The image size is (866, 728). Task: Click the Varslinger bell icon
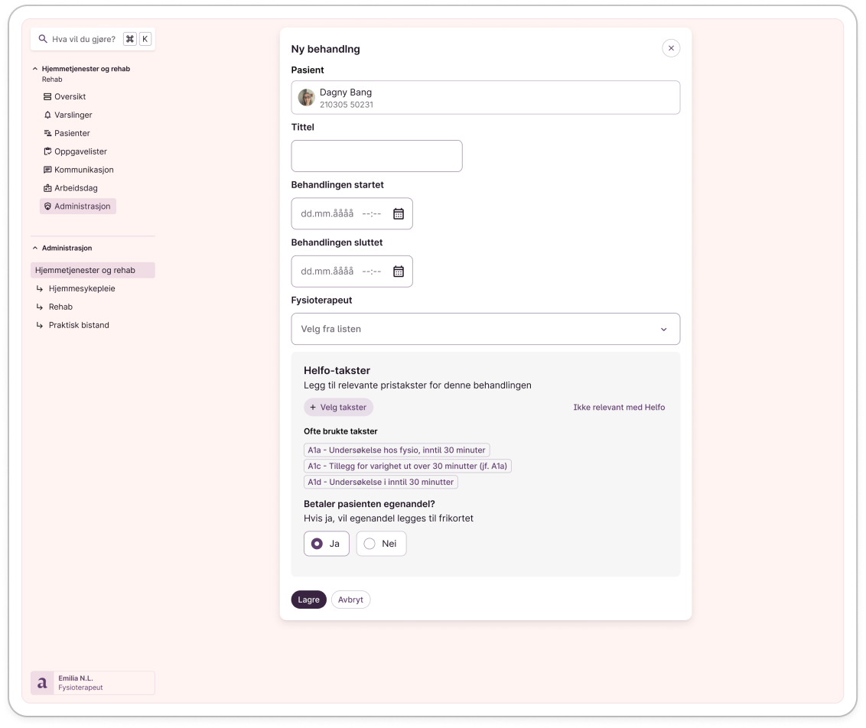pos(47,115)
